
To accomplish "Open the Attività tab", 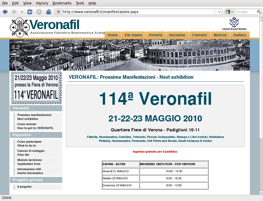I will point(156,35).
